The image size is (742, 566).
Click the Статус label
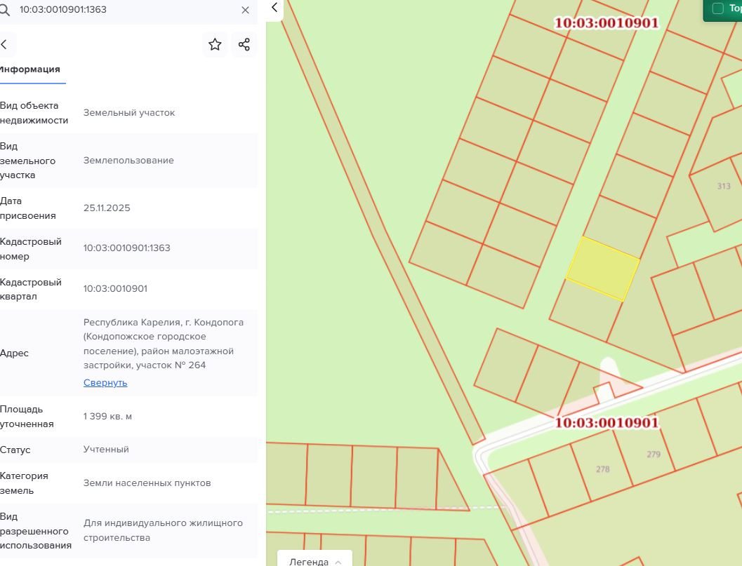[x=15, y=450]
